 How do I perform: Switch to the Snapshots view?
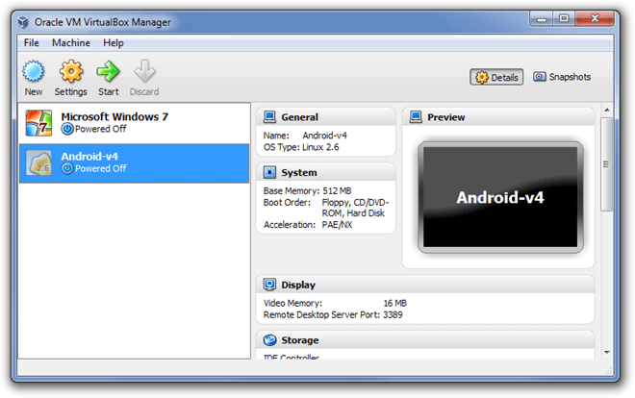tap(562, 77)
